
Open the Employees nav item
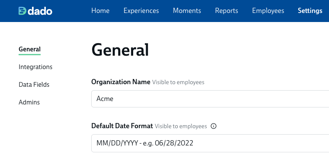click(268, 11)
